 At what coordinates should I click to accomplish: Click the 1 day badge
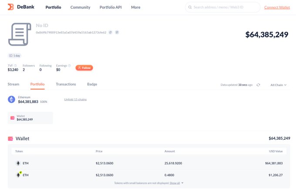pos(15,56)
